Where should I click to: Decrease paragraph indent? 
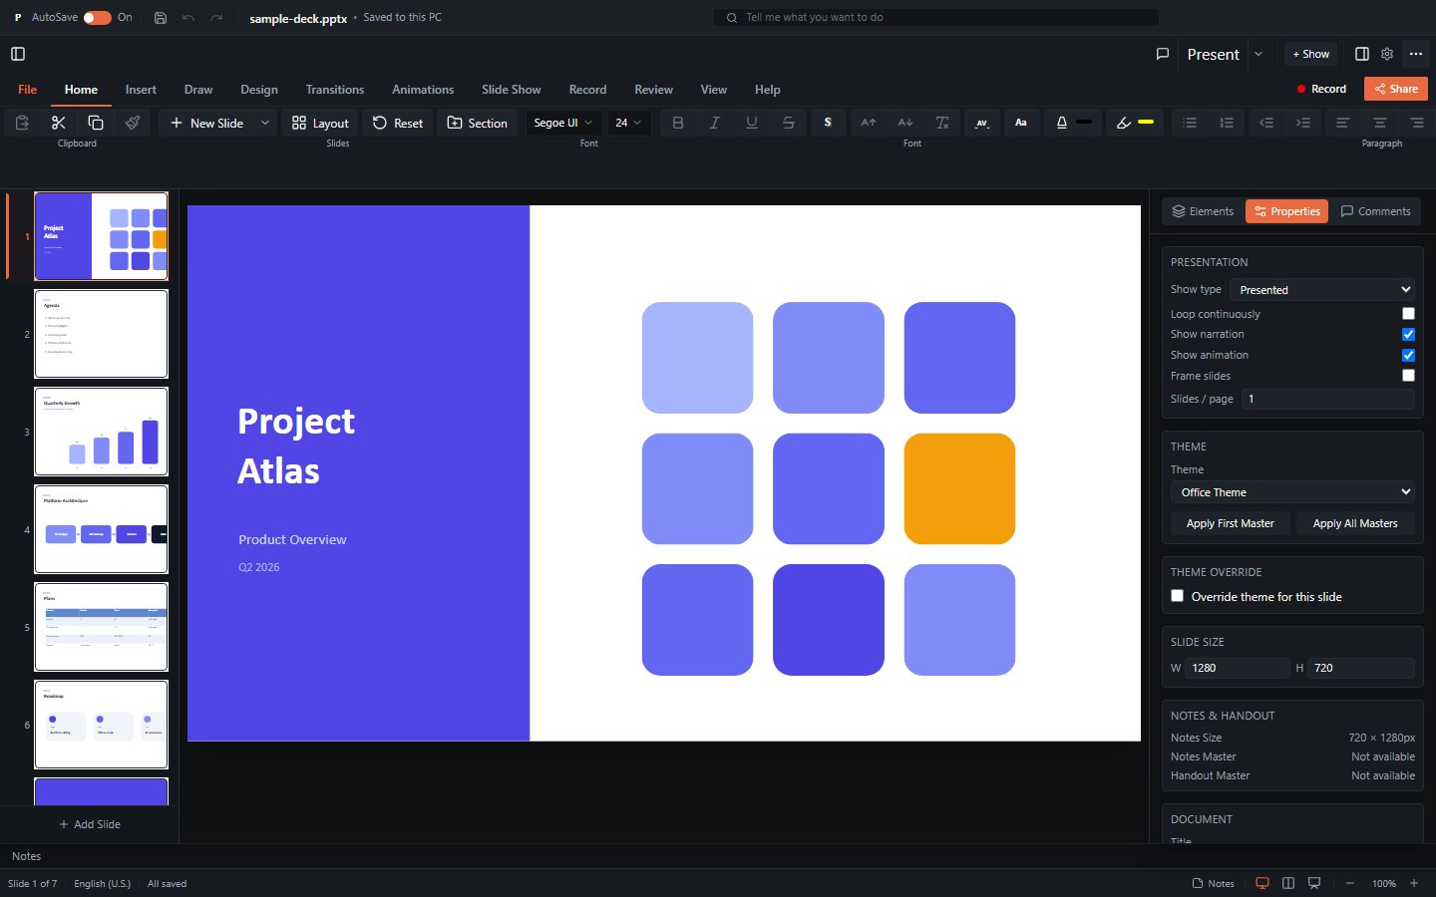coord(1266,123)
